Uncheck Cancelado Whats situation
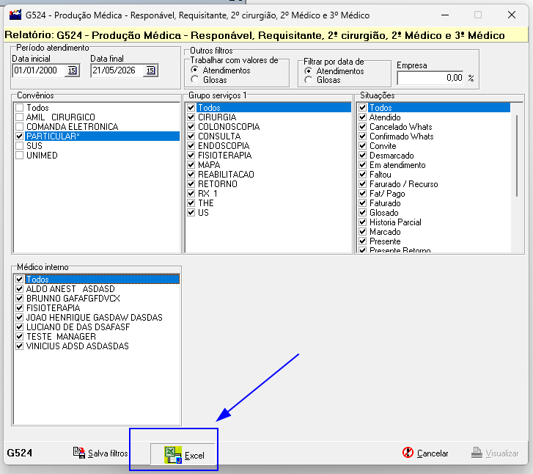 tap(363, 127)
